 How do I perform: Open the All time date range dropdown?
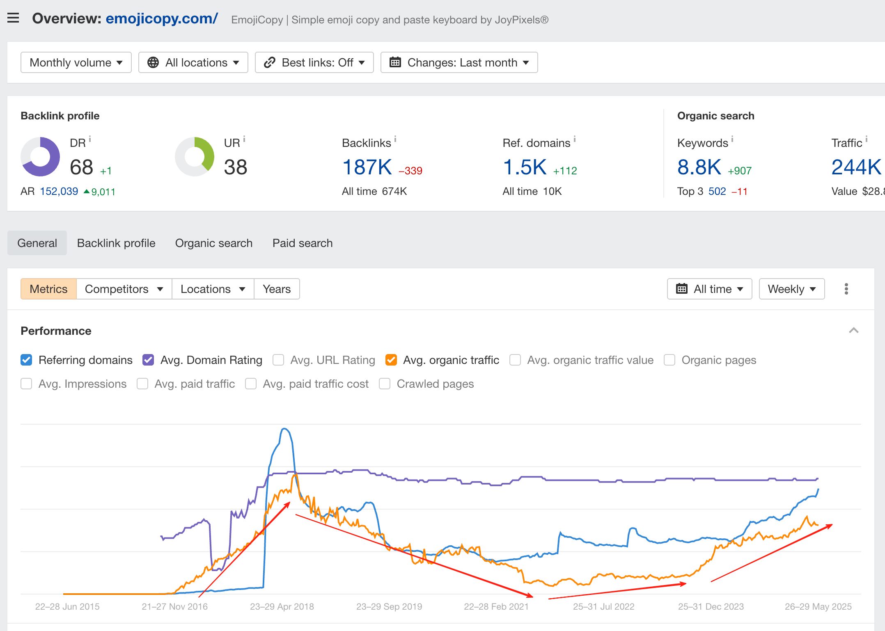(710, 289)
